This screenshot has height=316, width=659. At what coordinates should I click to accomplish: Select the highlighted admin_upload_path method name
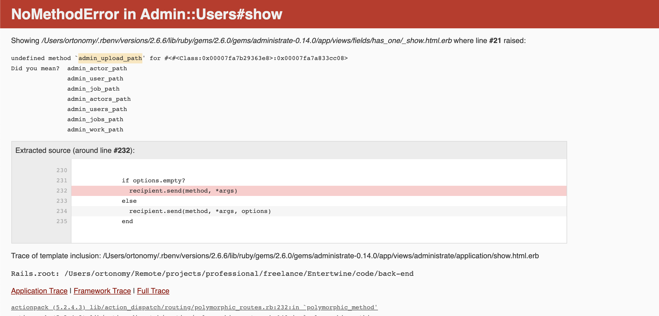click(x=110, y=58)
